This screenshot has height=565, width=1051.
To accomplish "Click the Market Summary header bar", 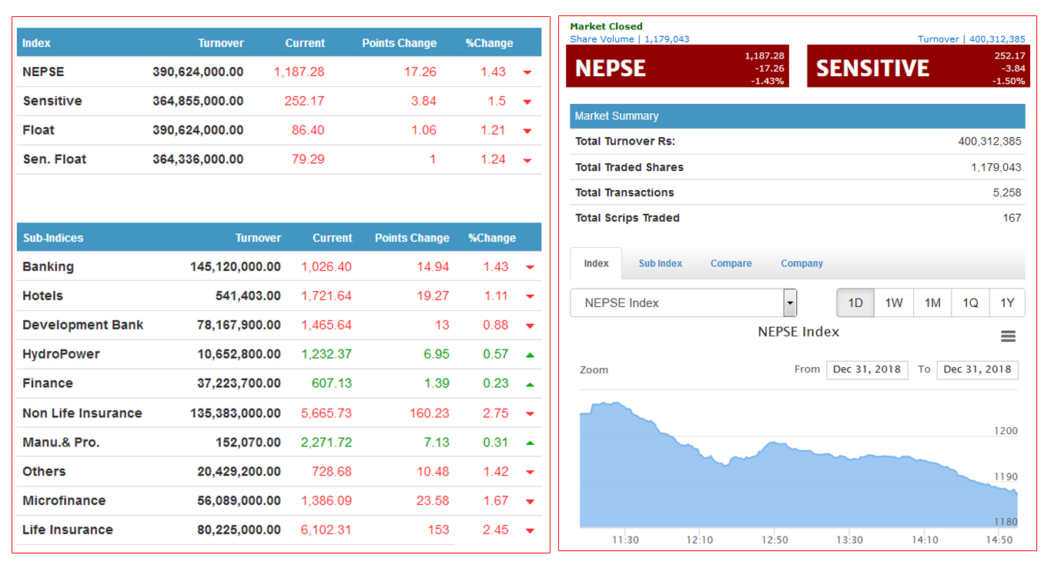I will coord(798,116).
